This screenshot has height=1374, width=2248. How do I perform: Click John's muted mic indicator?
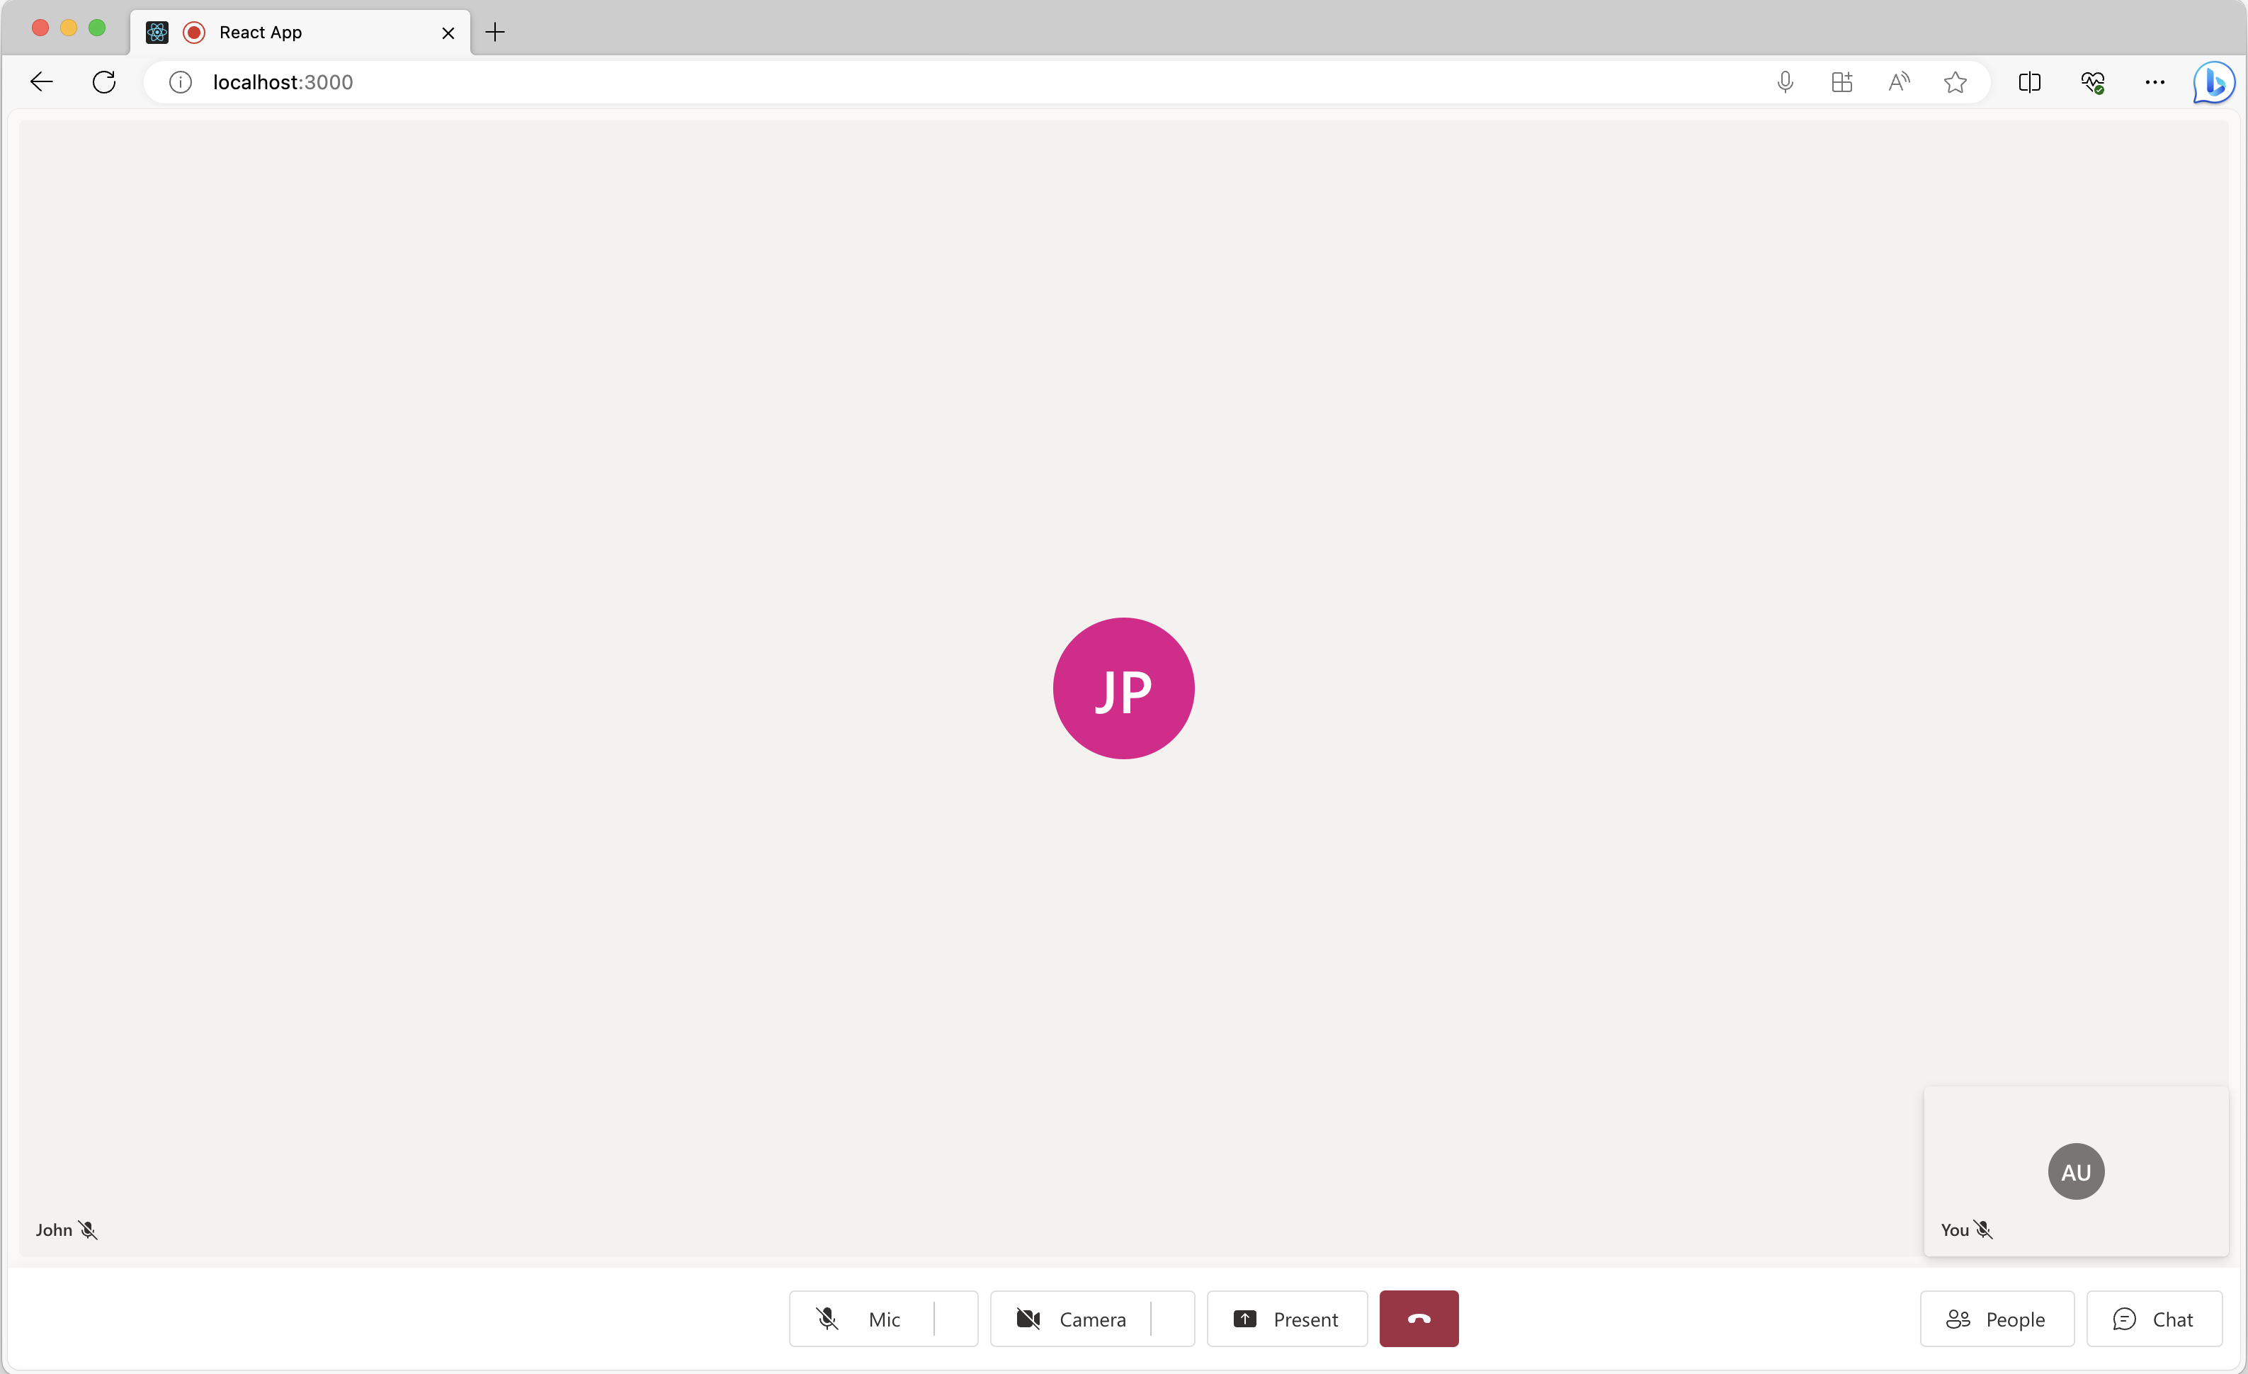[89, 1230]
